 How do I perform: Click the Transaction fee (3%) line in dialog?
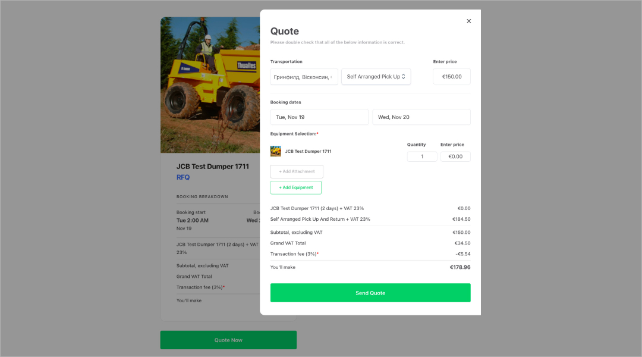[x=294, y=254]
